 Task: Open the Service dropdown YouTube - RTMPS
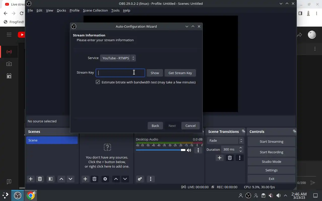click(x=118, y=58)
